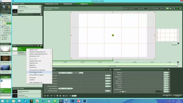Open the Windows Start button
This screenshot has width=183, height=103.
point(2,101)
